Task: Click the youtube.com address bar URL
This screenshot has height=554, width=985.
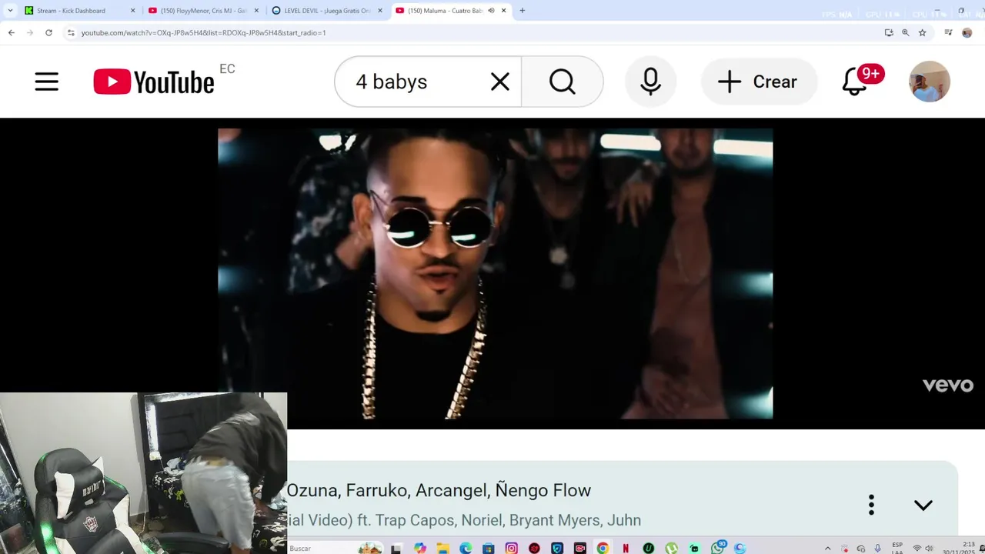Action: 203,32
